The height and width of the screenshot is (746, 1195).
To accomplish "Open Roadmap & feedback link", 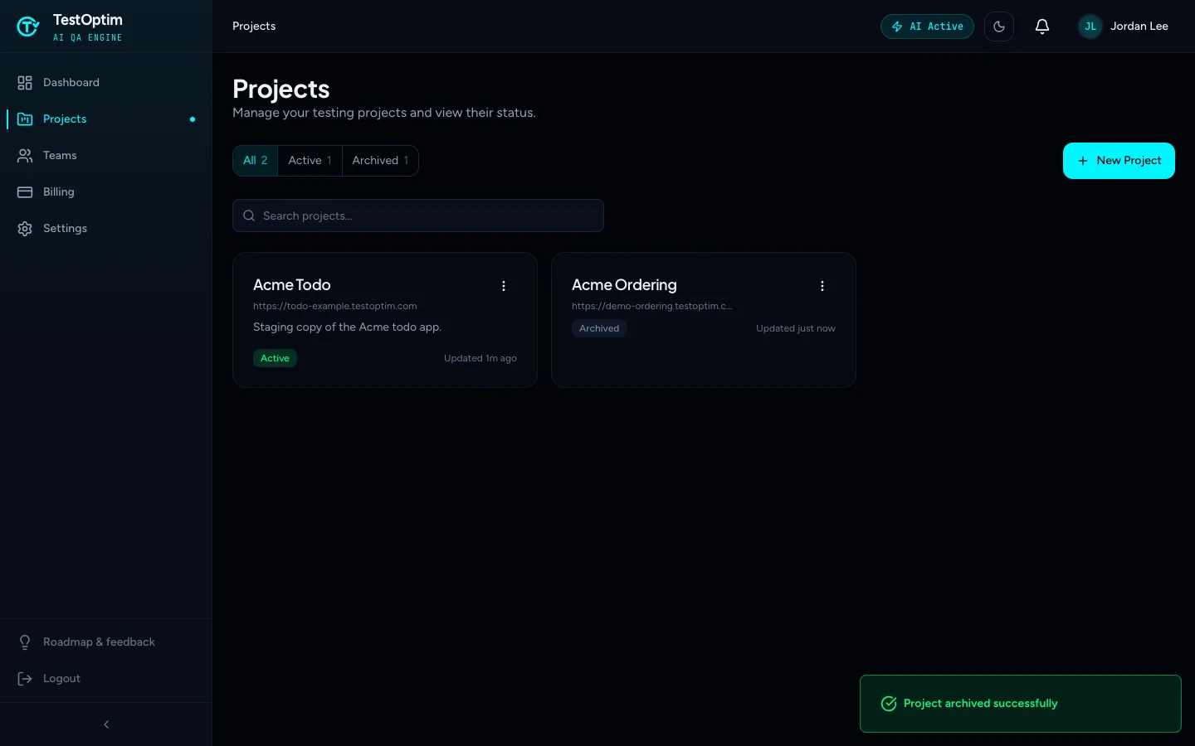I will tap(106, 642).
